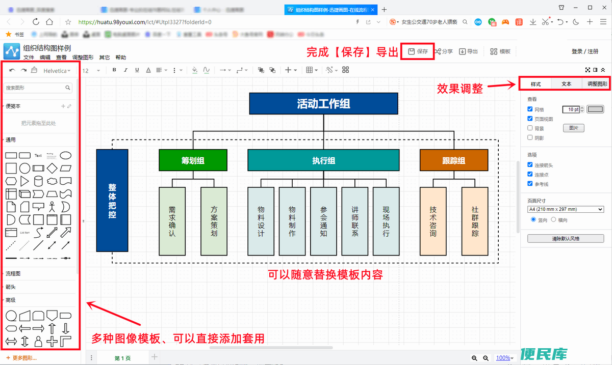Open the text alignment dropdown
The height and width of the screenshot is (365, 612).
pos(161,70)
